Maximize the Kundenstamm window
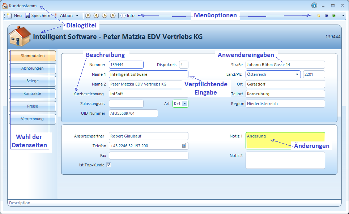The height and width of the screenshot is (214, 349). pyautogui.click(x=333, y=5)
